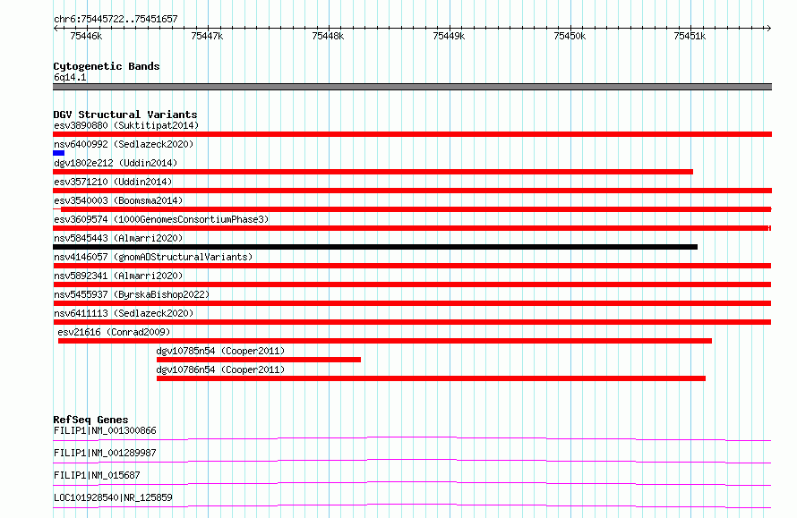Open variant dgv1802e212 (Uddin2014) label
This screenshot has width=797, height=518.
[x=116, y=163]
